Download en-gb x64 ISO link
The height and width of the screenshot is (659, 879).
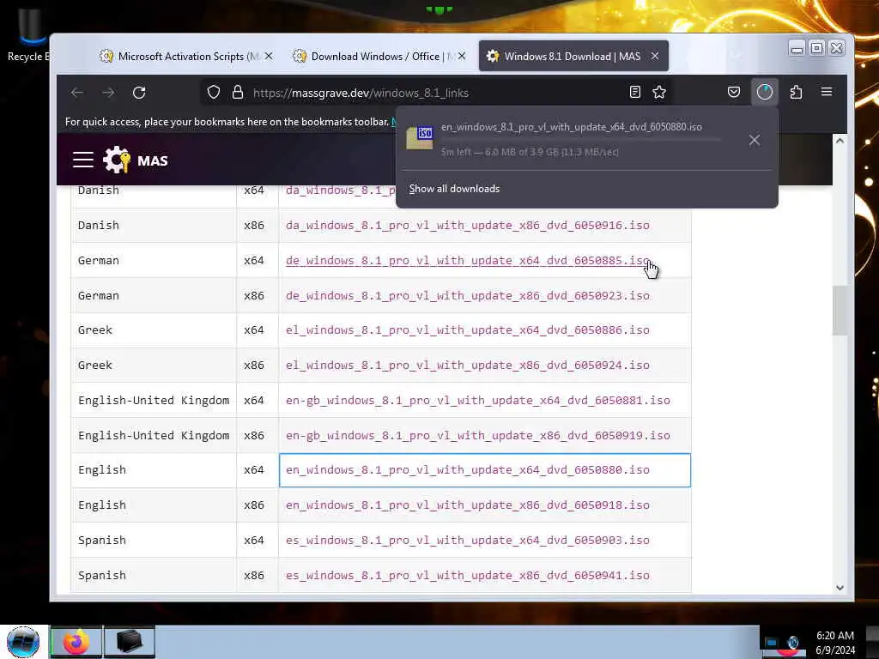coord(477,401)
